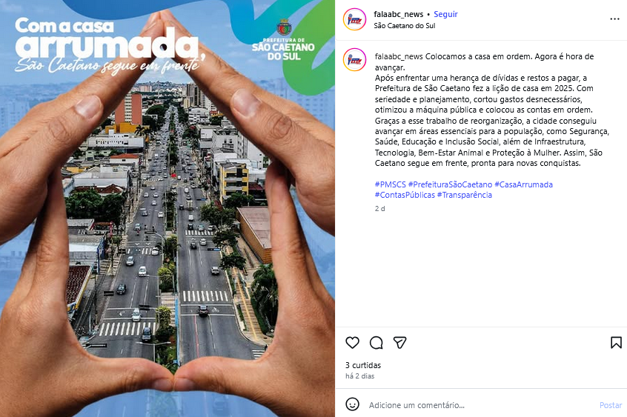The height and width of the screenshot is (417, 627).
Task: Share the post with the paper plane icon
Action: [x=400, y=343]
